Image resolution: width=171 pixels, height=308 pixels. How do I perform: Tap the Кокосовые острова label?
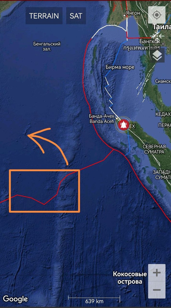pyautogui.click(x=130, y=278)
